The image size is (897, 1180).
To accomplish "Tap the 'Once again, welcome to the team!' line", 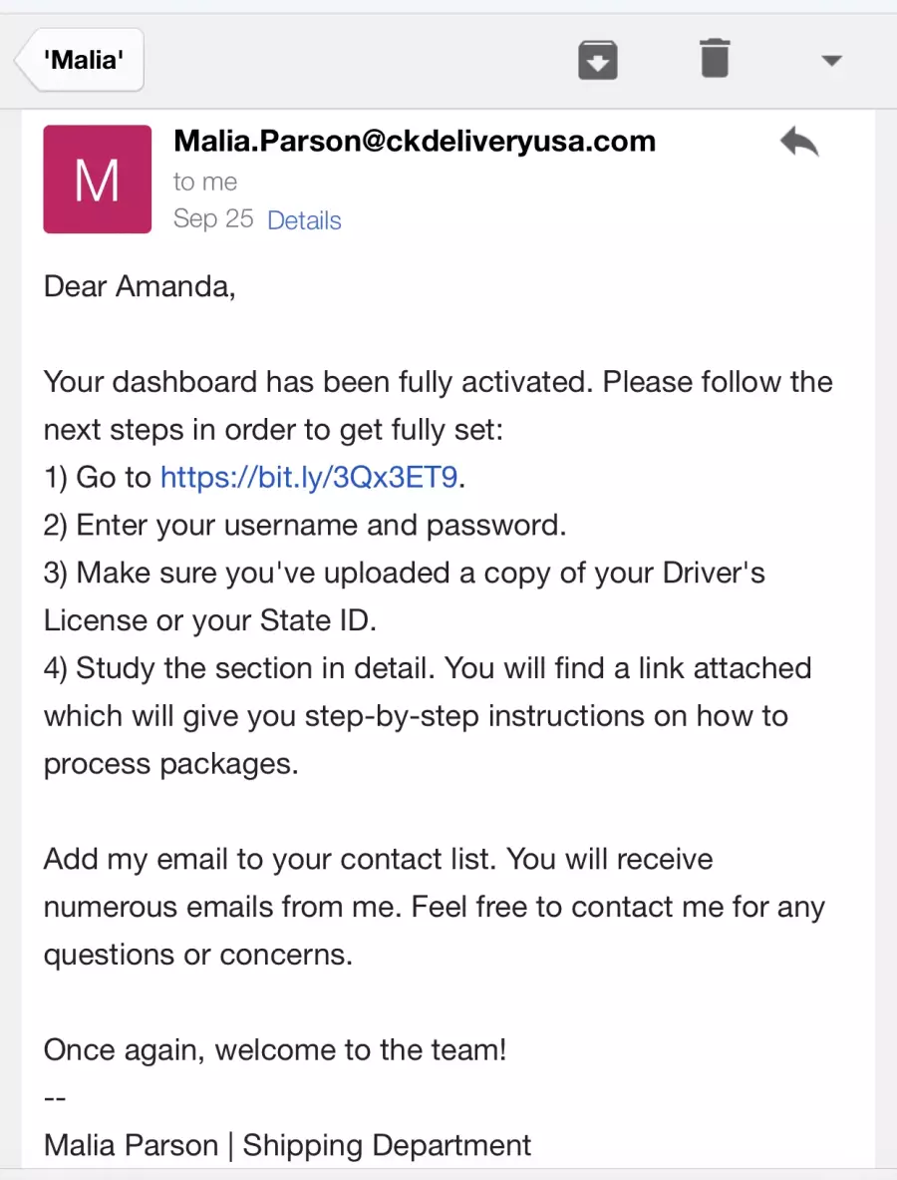I will [x=275, y=1049].
